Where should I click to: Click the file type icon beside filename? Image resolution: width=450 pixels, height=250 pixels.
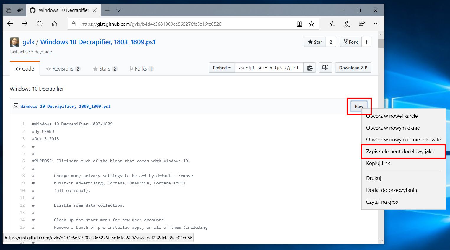[16, 106]
